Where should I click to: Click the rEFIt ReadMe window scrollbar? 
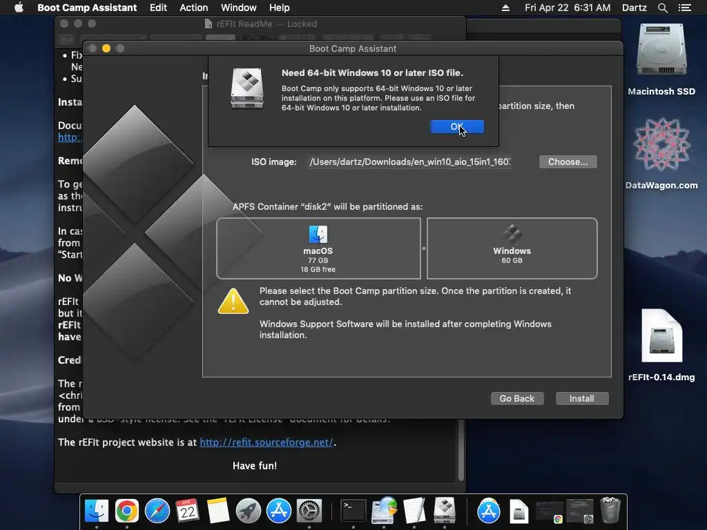[461, 450]
